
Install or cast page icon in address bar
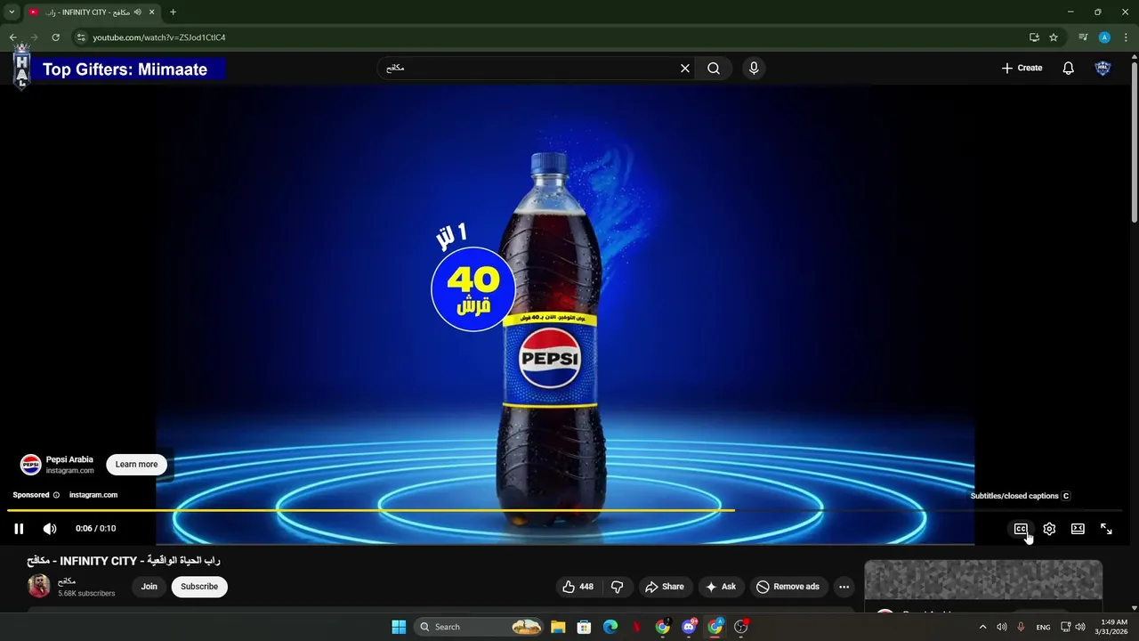coord(1034,37)
